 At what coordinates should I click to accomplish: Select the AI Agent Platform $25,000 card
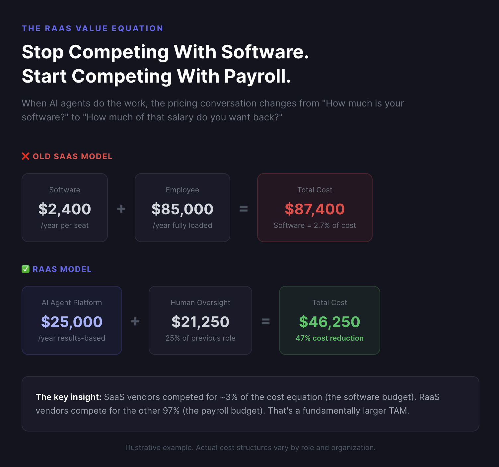point(72,320)
